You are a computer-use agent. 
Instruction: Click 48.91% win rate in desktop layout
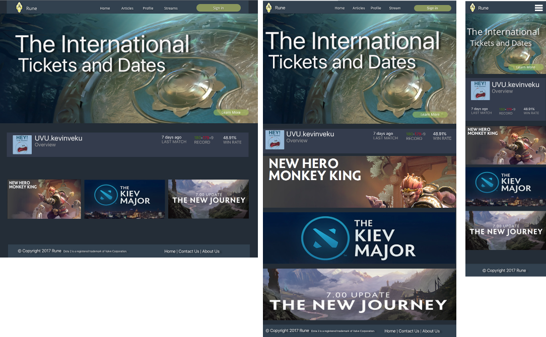[230, 138]
